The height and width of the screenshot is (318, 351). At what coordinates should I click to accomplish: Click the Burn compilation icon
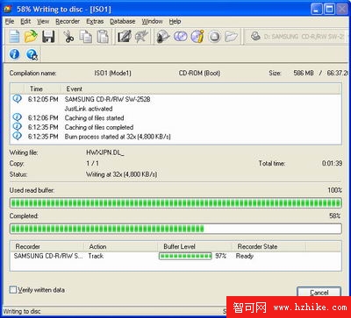pyautogui.click(x=163, y=37)
